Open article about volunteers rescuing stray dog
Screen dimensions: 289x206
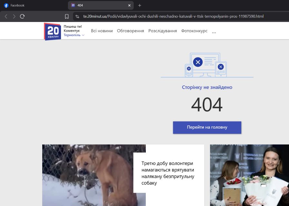(168, 173)
